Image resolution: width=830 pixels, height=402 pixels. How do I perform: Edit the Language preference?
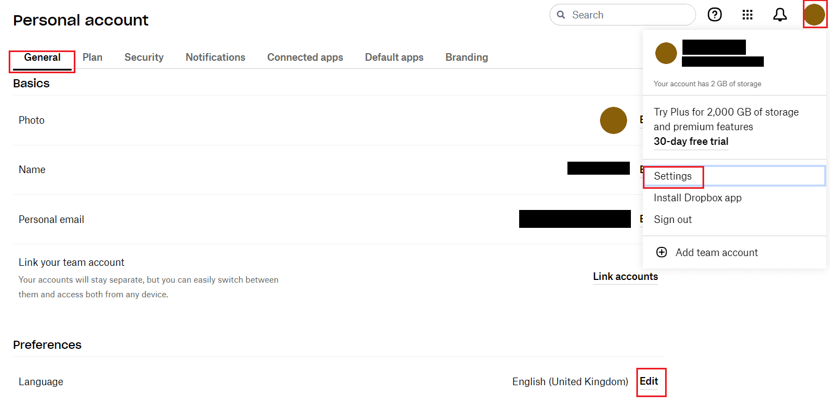(649, 381)
